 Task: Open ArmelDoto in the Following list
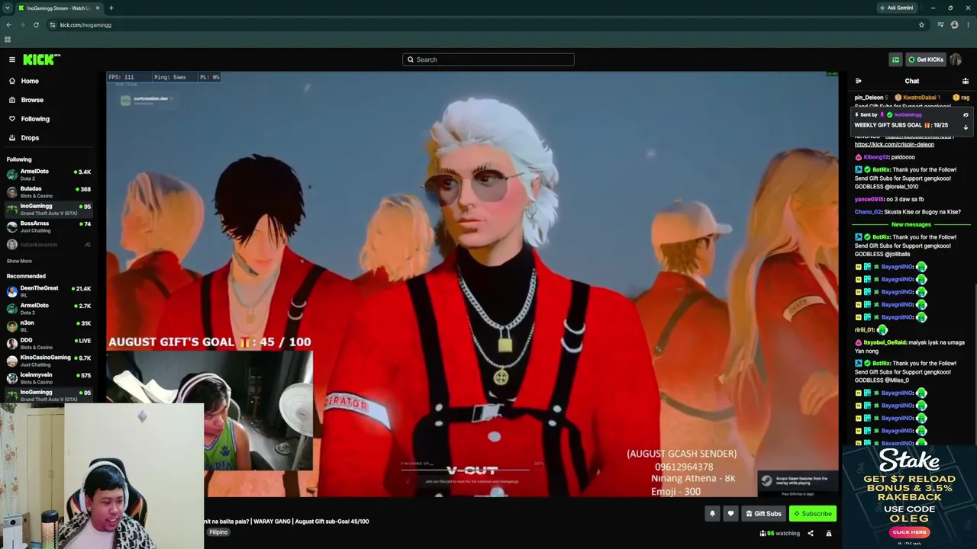47,175
